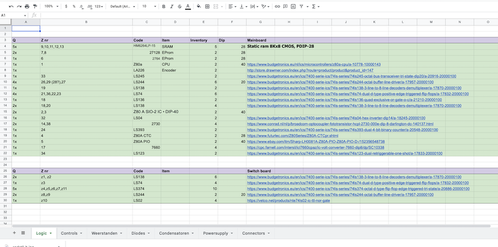Image resolution: width=498 pixels, height=247 pixels.
Task: Click the Name box showing A1
Action: click(x=13, y=15)
